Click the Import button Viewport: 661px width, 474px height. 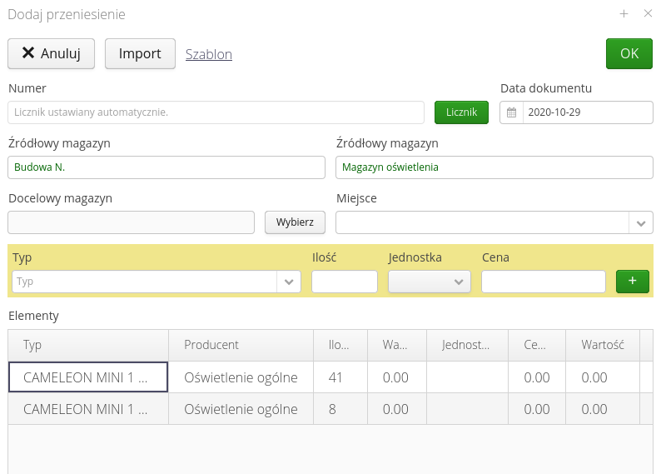140,53
